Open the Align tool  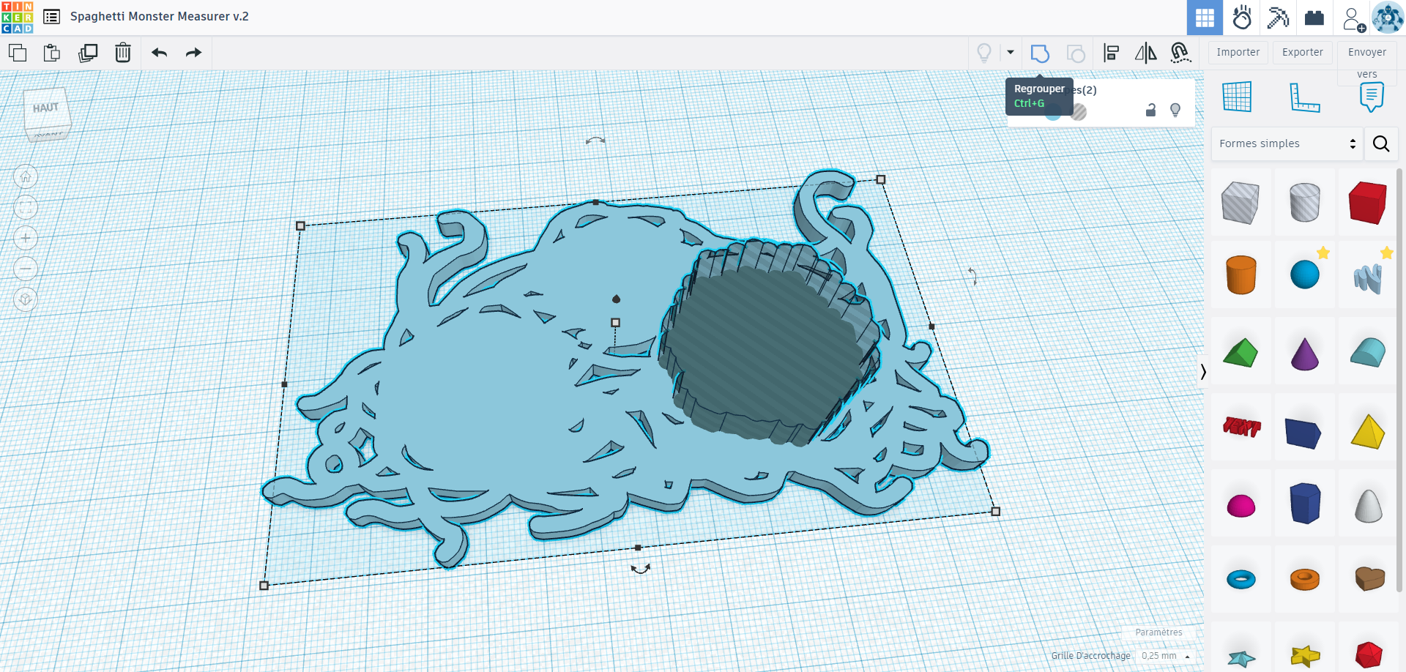[1111, 53]
